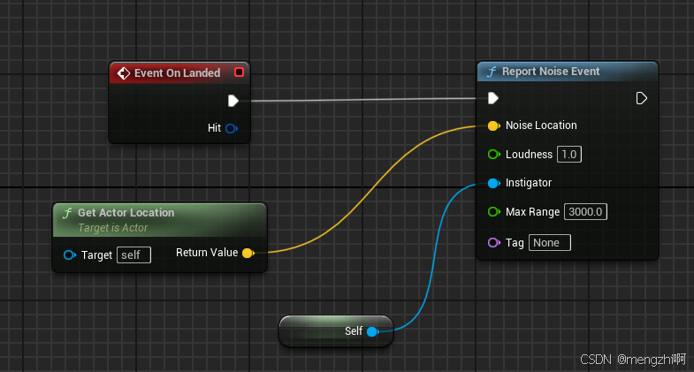The width and height of the screenshot is (694, 372).
Task: Click the Report Noise Event execution output pin
Action: coord(641,98)
